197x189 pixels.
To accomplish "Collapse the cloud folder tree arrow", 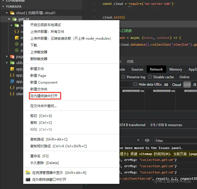I will tap(7, 13).
